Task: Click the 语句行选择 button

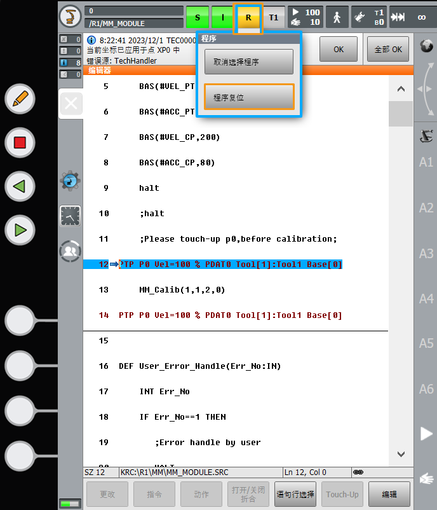Action: click(x=295, y=494)
